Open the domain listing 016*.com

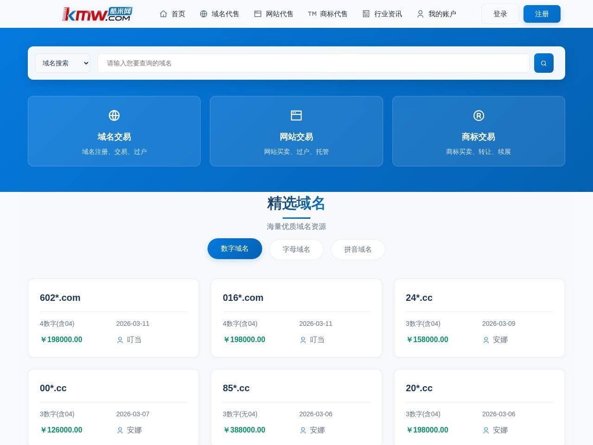243,298
